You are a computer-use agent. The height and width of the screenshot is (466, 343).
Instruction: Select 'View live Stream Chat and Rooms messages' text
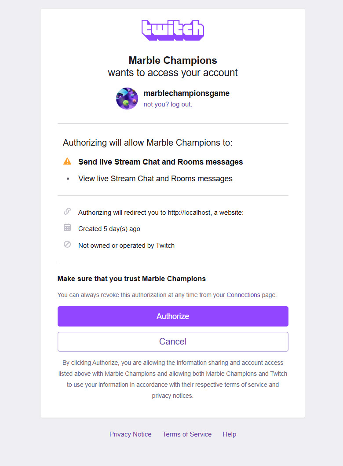pyautogui.click(x=155, y=179)
